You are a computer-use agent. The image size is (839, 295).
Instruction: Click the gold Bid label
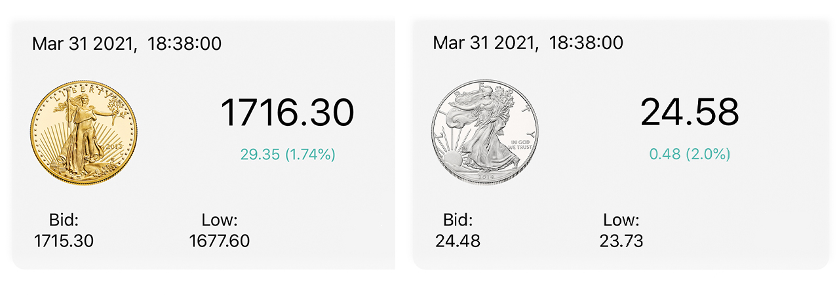click(64, 220)
